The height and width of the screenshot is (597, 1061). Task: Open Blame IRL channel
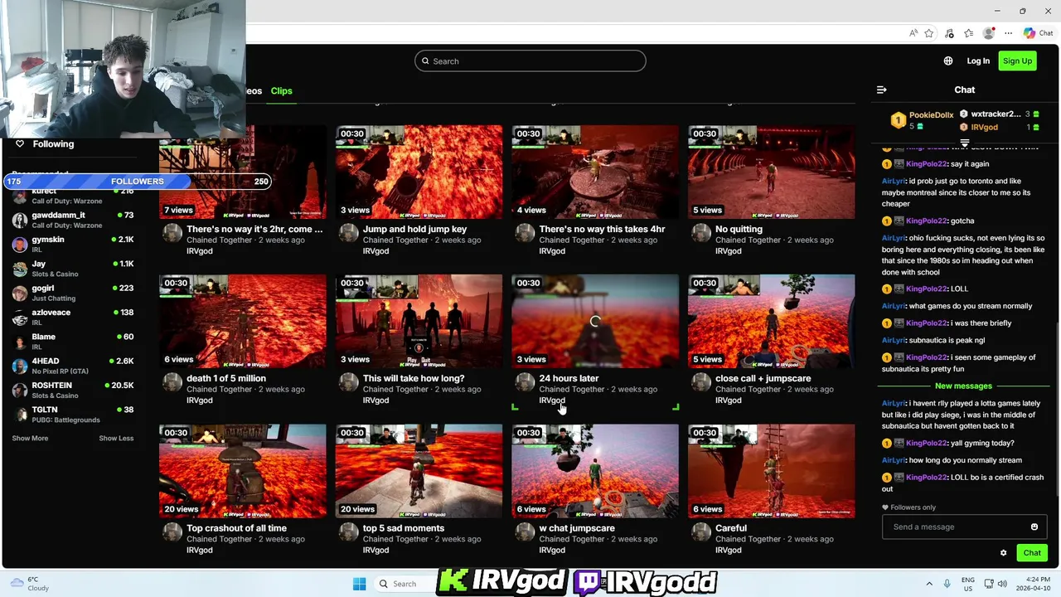(x=73, y=341)
